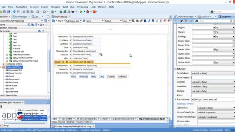The height and width of the screenshot is (132, 235).
Task: Click the calendar icon beside HireDate field
Action: (x=101, y=54)
